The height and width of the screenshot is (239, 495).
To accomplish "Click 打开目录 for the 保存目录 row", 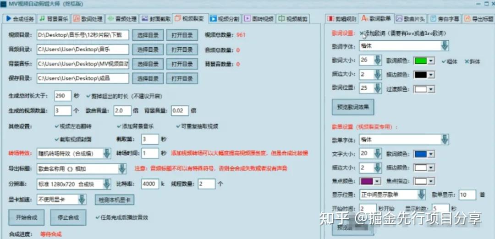I will click(x=182, y=78).
